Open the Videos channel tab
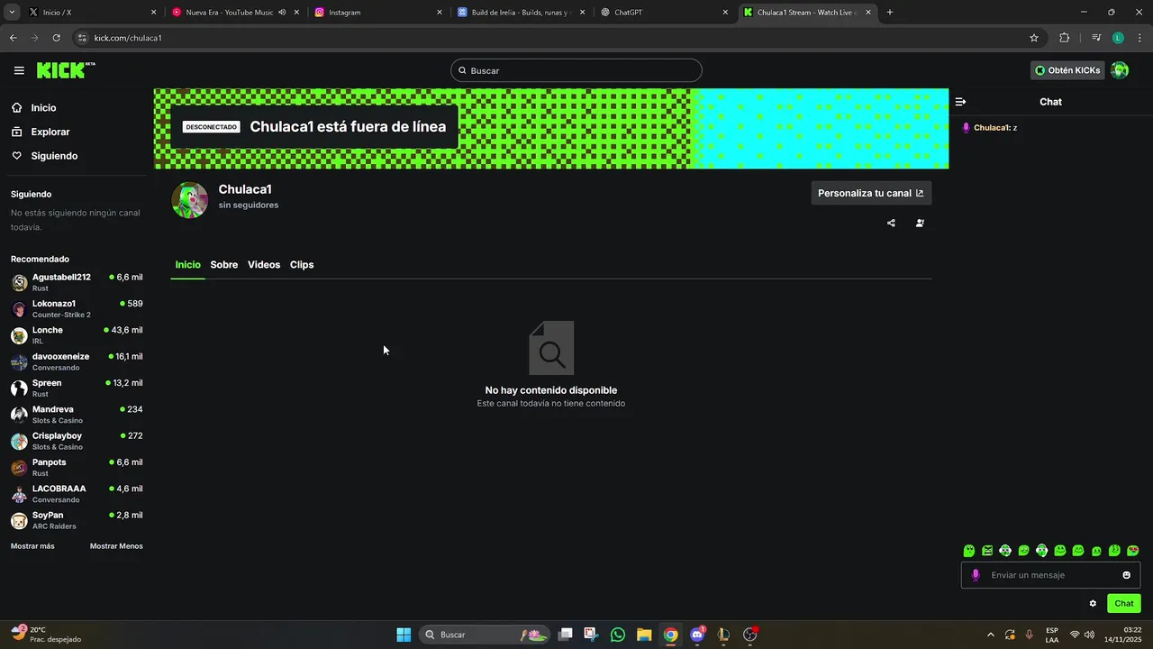Viewport: 1153px width, 649px height. 264,265
